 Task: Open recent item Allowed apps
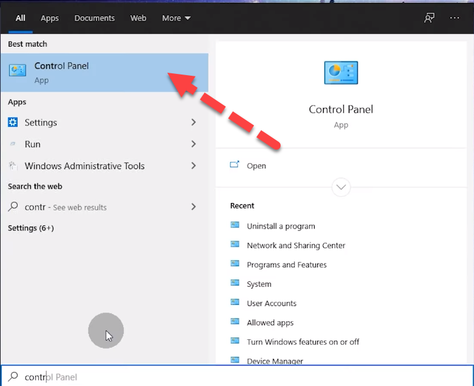click(270, 323)
